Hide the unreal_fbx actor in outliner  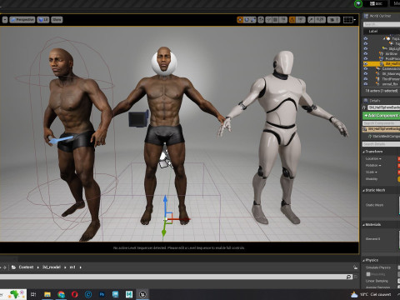(366, 83)
